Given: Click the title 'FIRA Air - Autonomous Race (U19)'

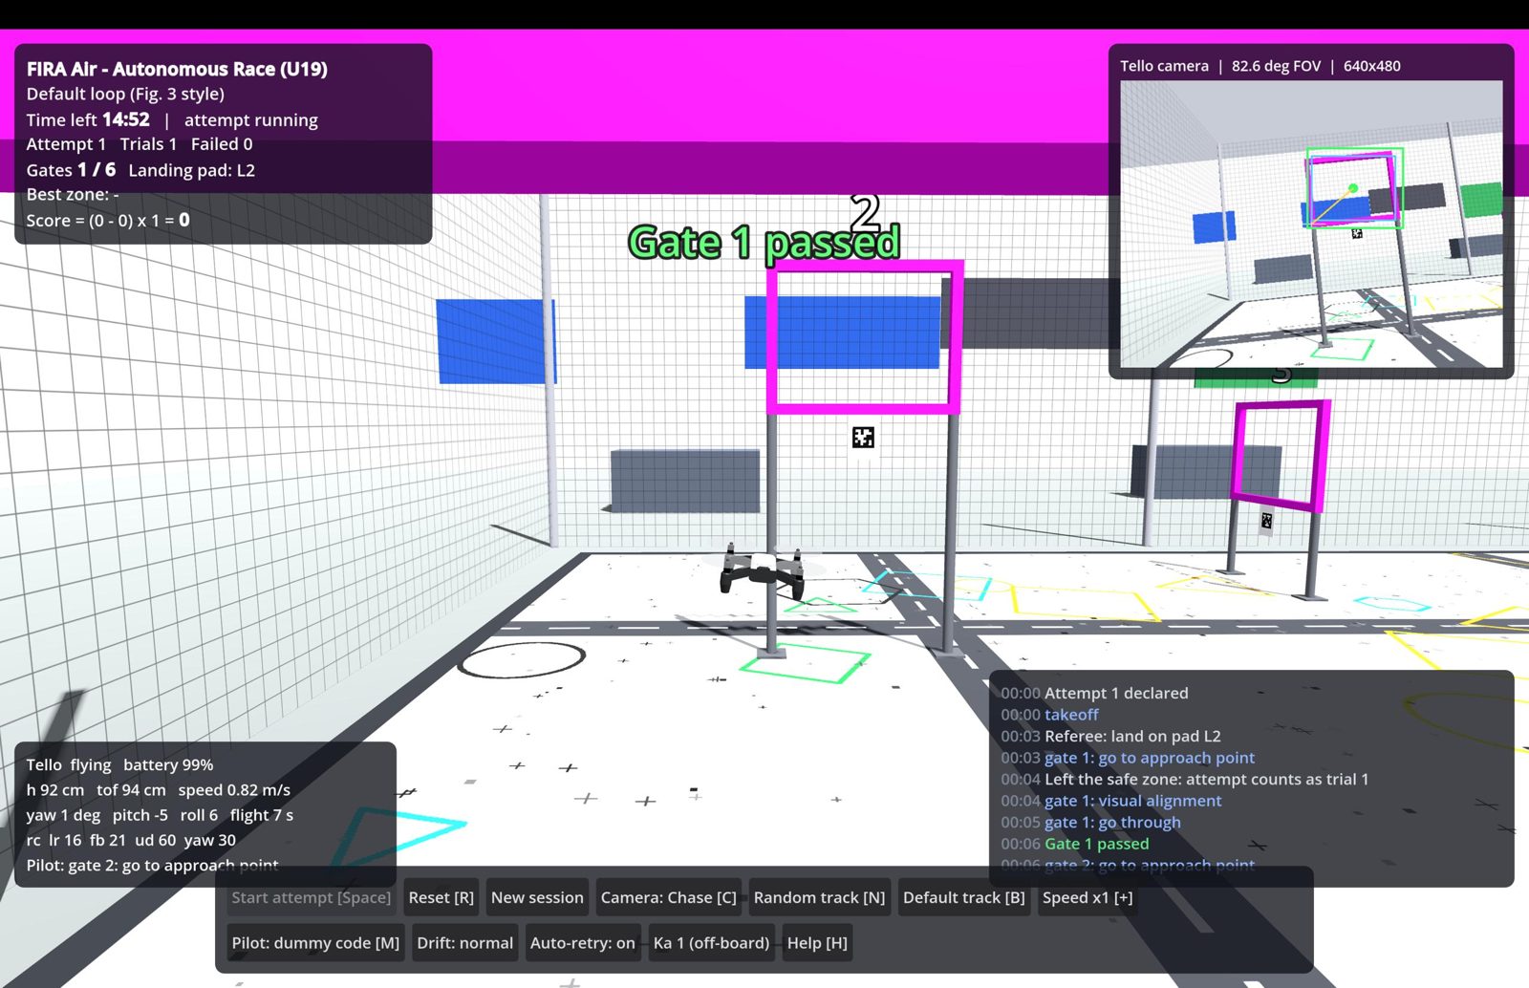Looking at the screenshot, I should click(177, 69).
